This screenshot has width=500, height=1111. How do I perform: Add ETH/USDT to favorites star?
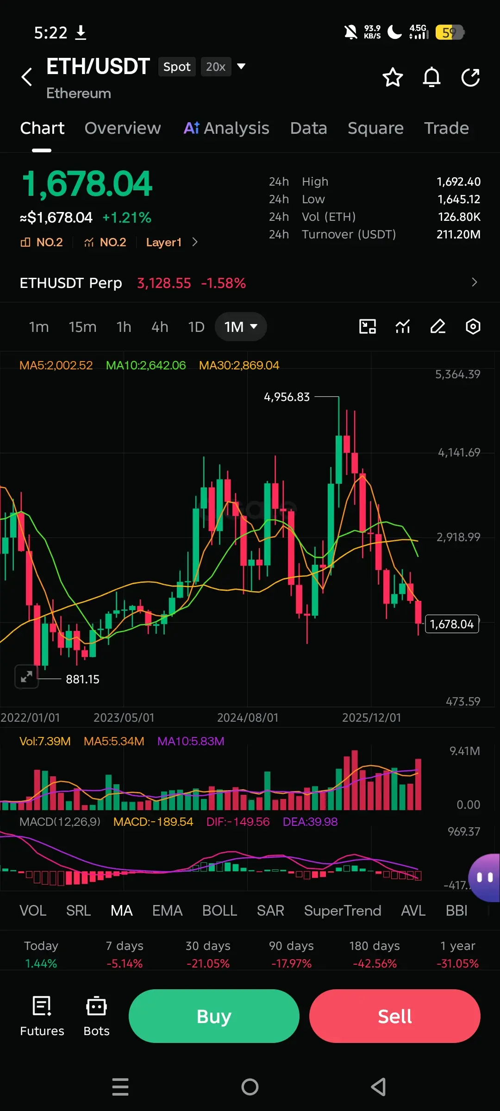click(x=393, y=77)
